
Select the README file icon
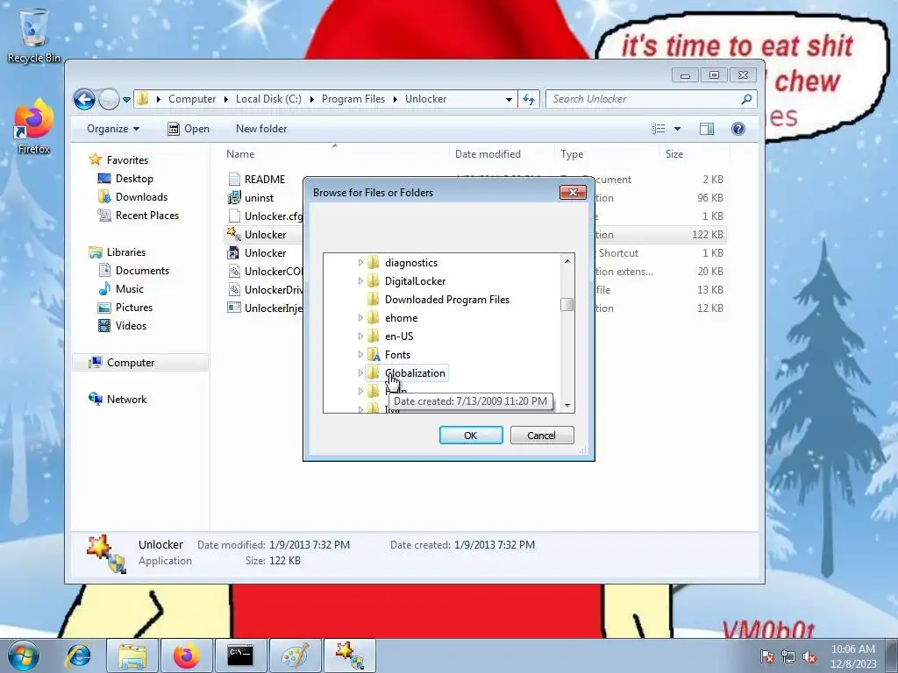[x=233, y=179]
